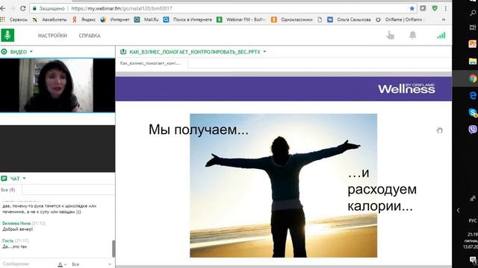The width and height of the screenshot is (478, 268).
Task: Expand the ВИДЕО panel dropdown
Action: tap(31, 51)
